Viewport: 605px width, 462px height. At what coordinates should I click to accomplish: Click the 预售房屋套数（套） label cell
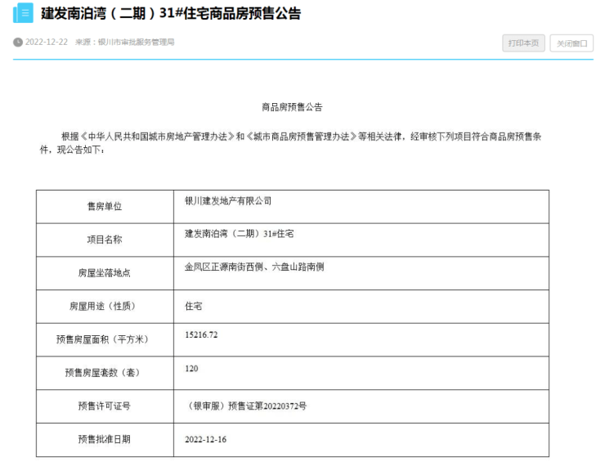tap(105, 373)
